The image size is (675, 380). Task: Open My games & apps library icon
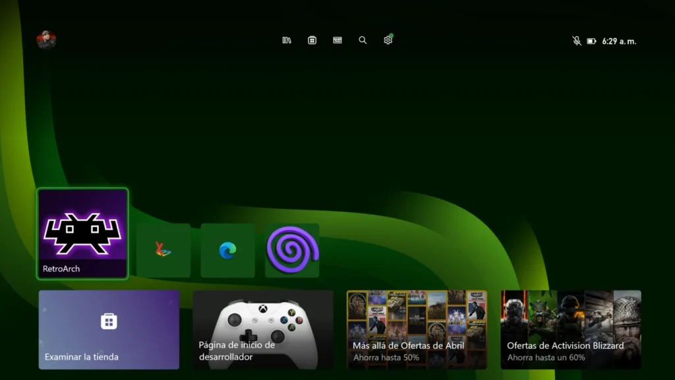coord(287,40)
